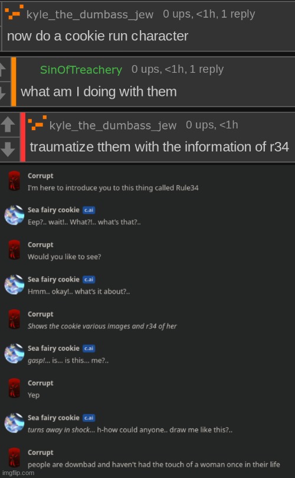Upvote the 'traumatize tthem' comment

tap(8, 125)
